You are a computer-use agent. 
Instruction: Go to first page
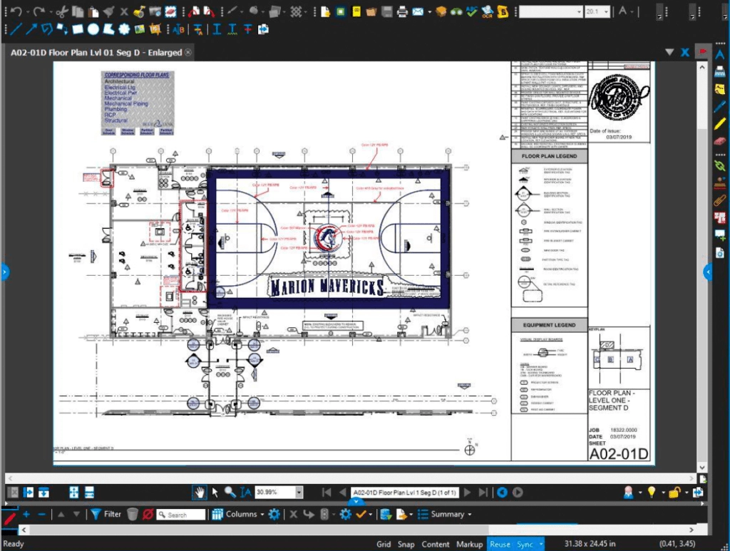click(327, 493)
